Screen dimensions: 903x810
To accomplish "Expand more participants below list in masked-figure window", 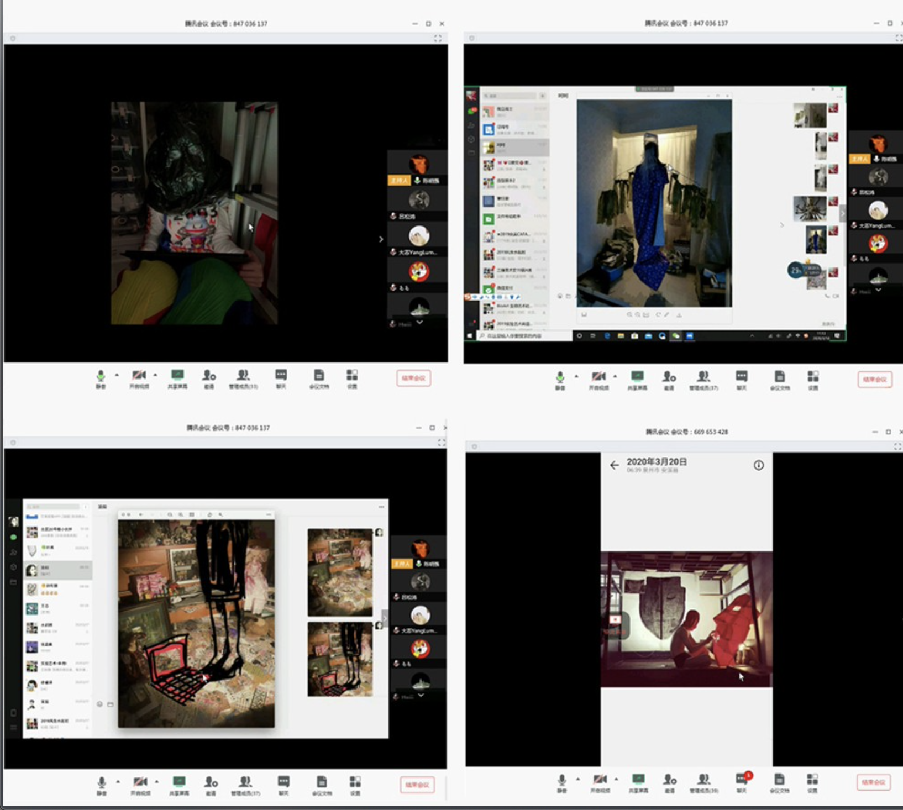I will pos(419,322).
